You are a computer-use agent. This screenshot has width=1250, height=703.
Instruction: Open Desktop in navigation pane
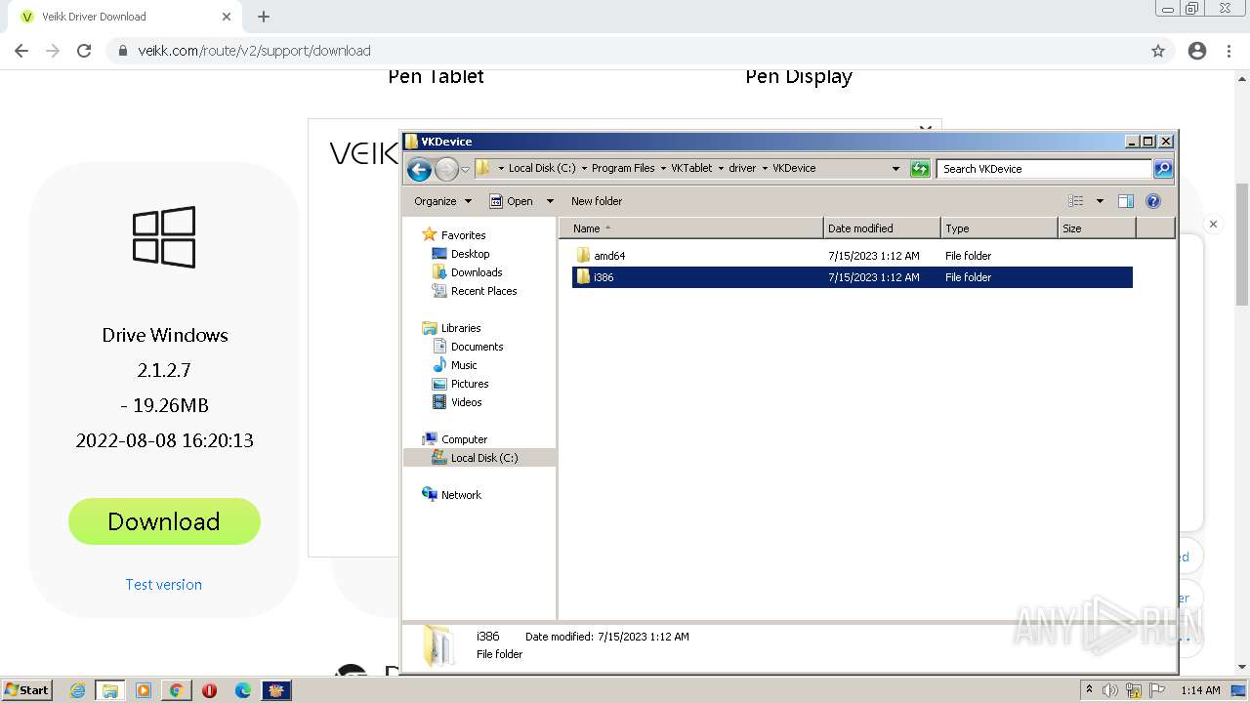click(x=470, y=254)
